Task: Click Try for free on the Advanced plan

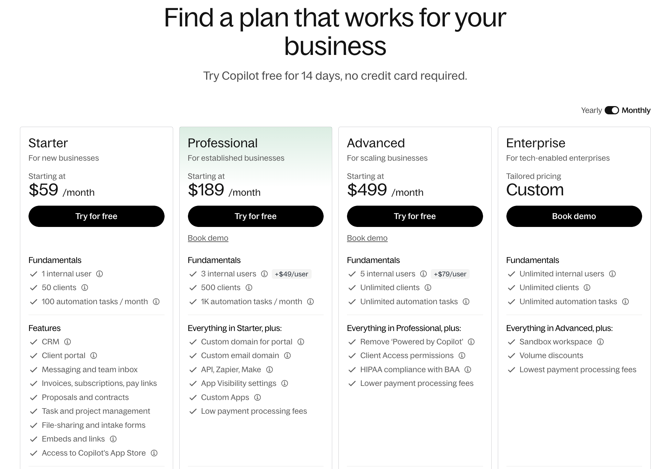Action: pos(415,216)
